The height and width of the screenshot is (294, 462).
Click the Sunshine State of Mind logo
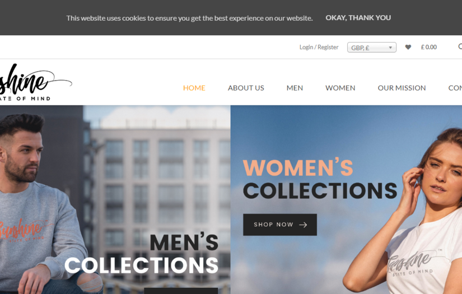[x=35, y=82]
